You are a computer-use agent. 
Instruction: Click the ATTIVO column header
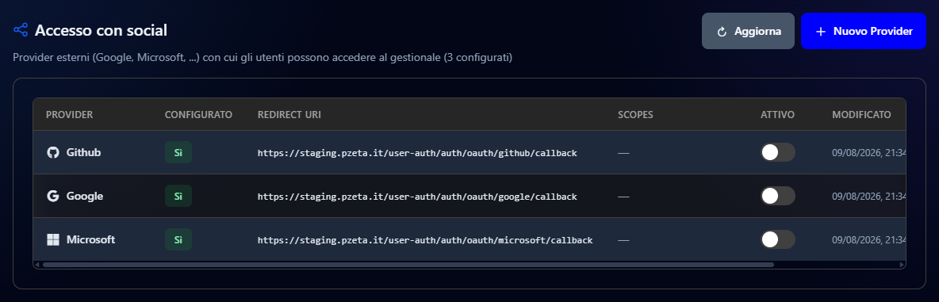(x=777, y=114)
